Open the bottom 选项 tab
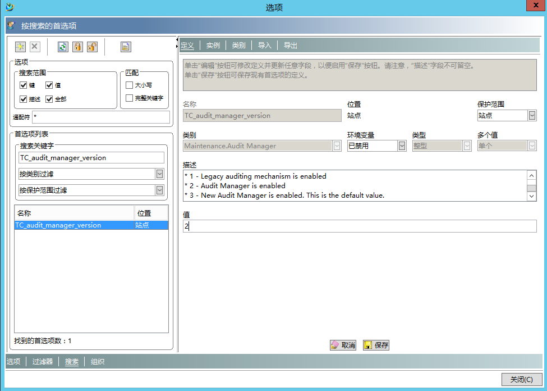 [13, 361]
